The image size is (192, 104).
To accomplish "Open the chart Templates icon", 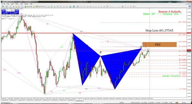I will click(x=77, y=6).
